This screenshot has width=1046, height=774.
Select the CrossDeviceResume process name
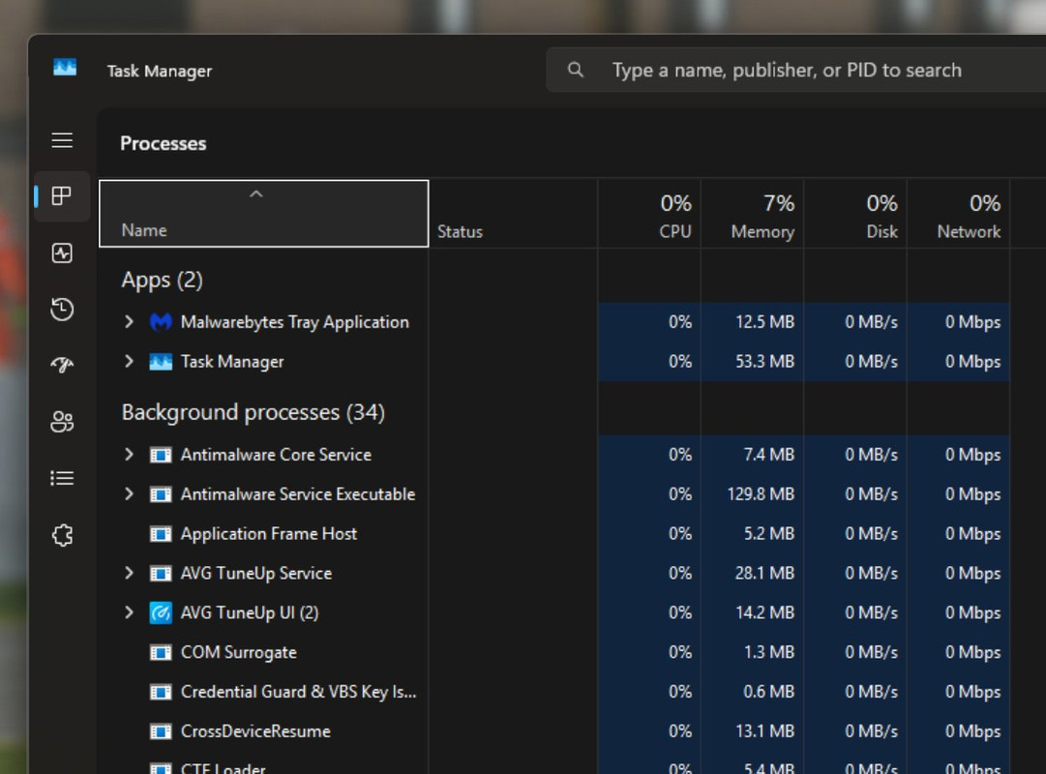pyautogui.click(x=255, y=731)
